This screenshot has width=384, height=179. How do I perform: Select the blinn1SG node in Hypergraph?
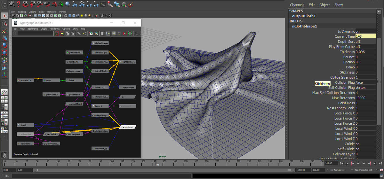pyautogui.click(x=100, y=87)
